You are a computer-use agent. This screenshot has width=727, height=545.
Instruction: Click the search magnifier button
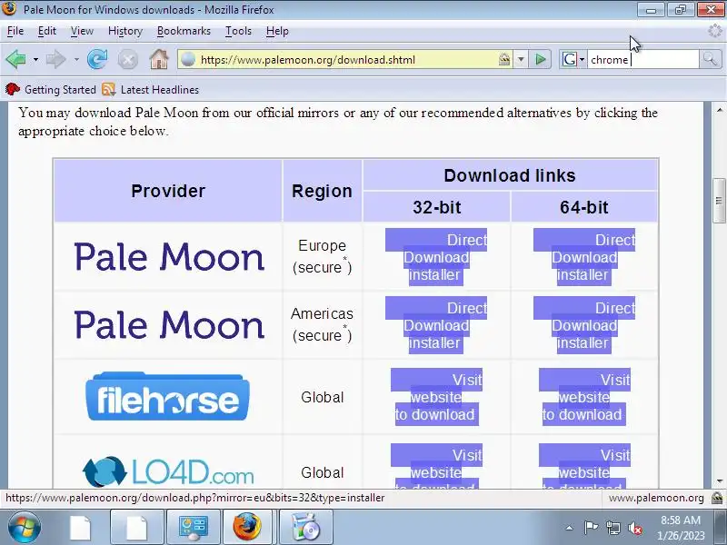tap(710, 59)
